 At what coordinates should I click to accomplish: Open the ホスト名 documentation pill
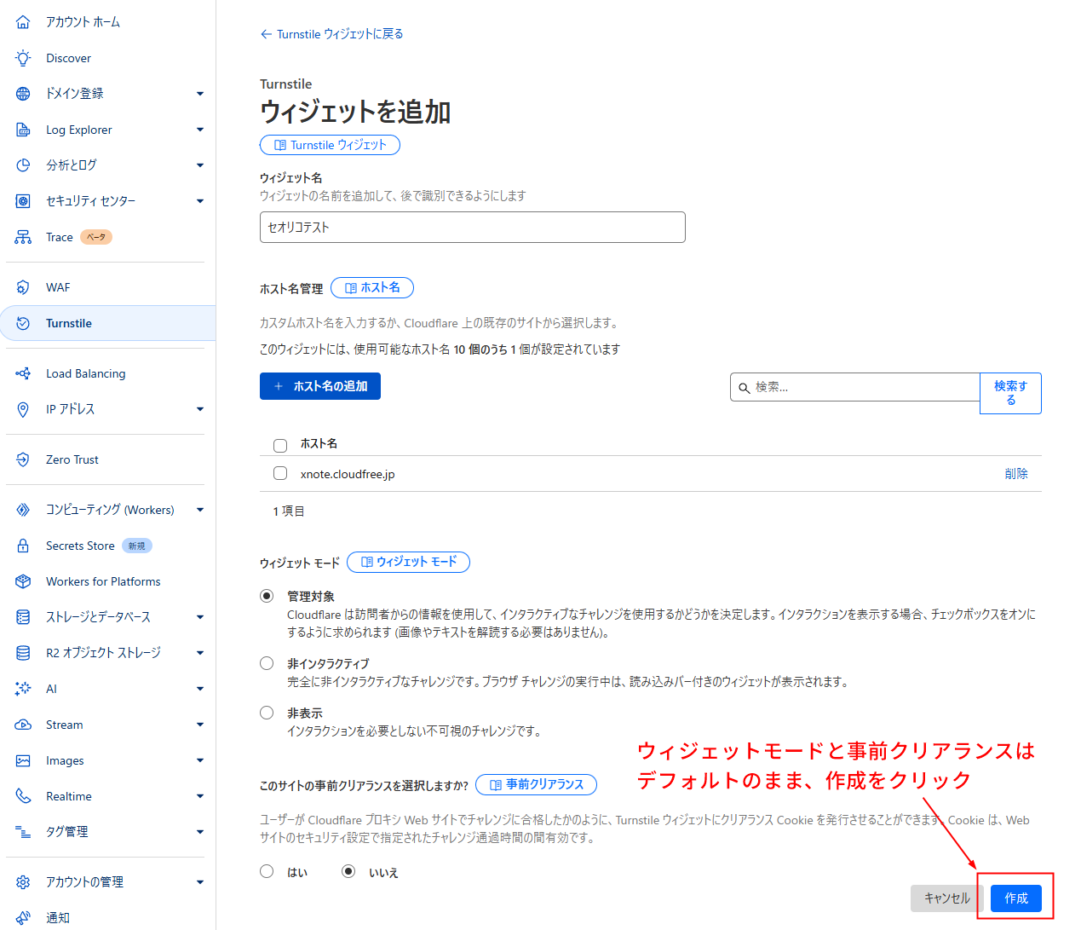(x=372, y=288)
